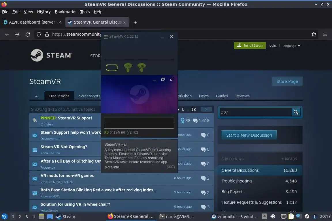
Task: Reload the Firefox page
Action: click(x=28, y=34)
